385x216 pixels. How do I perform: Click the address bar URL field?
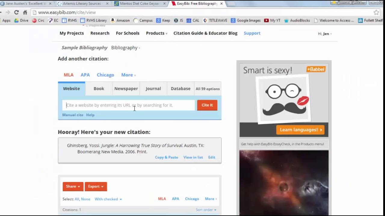[x=202, y=12]
